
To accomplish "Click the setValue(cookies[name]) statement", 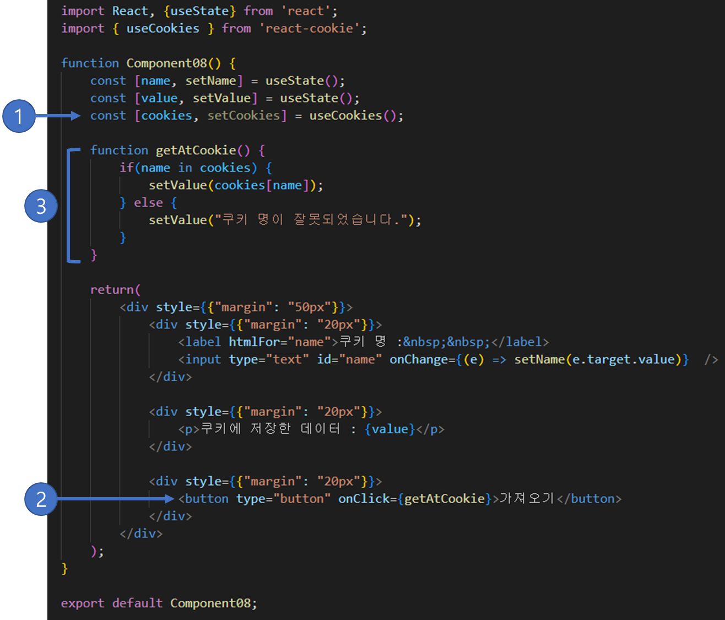I will (x=236, y=185).
